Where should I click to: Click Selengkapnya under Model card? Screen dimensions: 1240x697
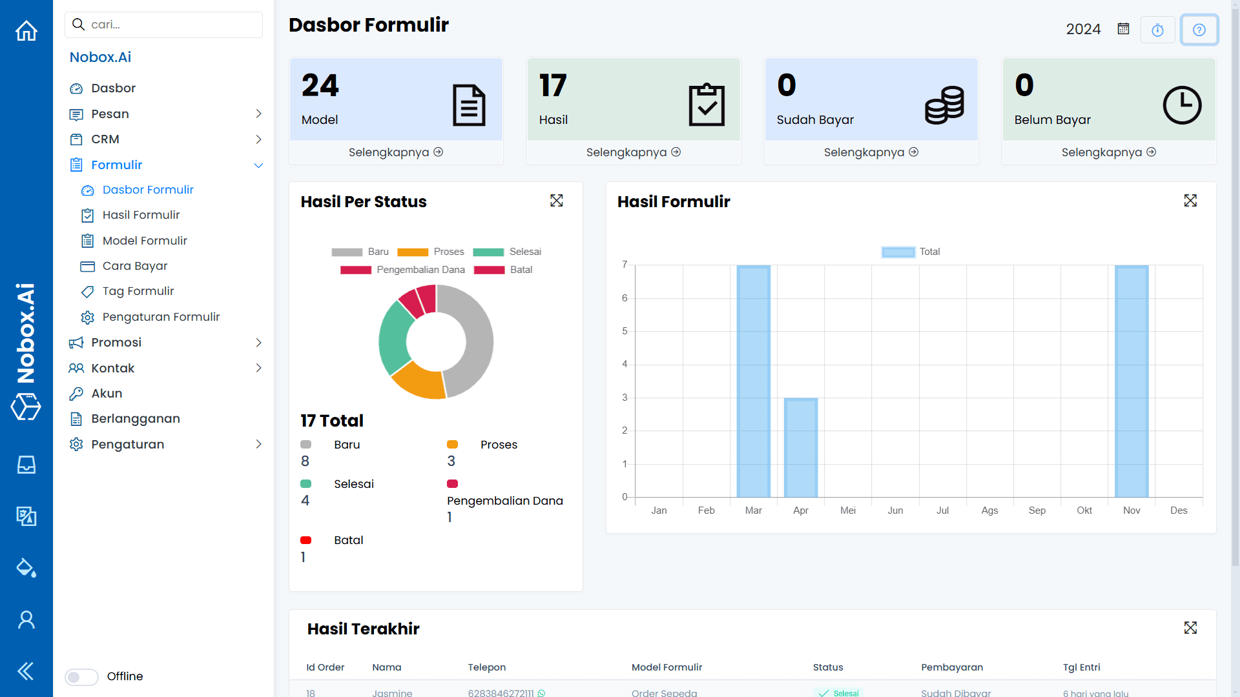(395, 152)
